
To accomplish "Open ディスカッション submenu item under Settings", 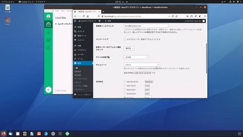I will 81,79.
